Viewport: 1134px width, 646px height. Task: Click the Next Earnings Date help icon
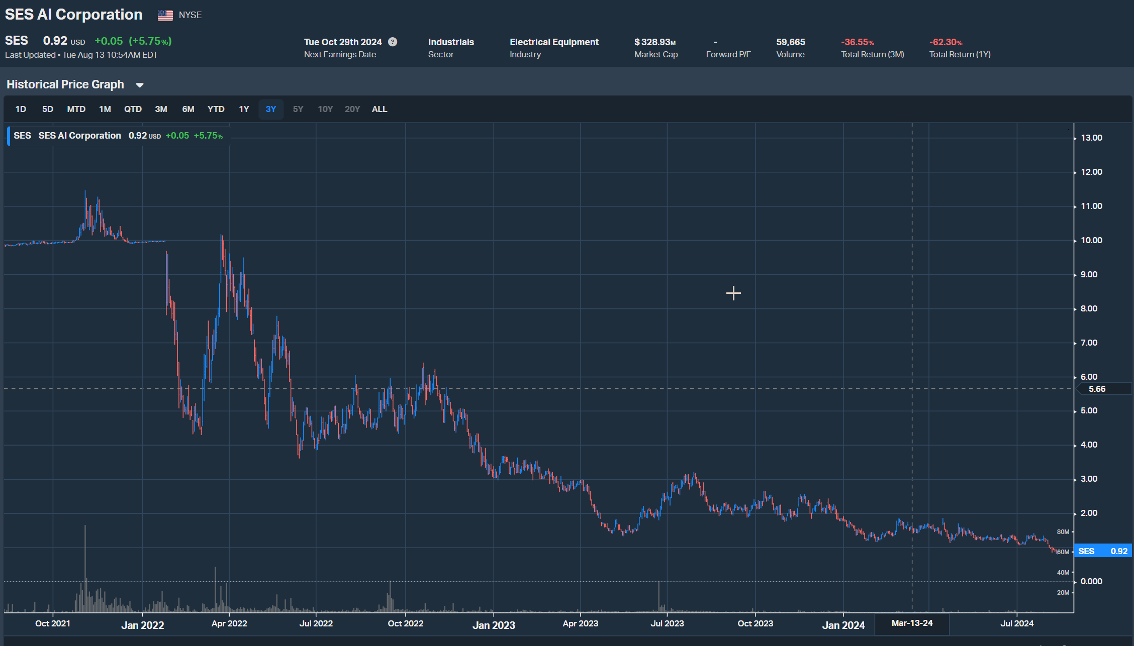click(x=393, y=42)
